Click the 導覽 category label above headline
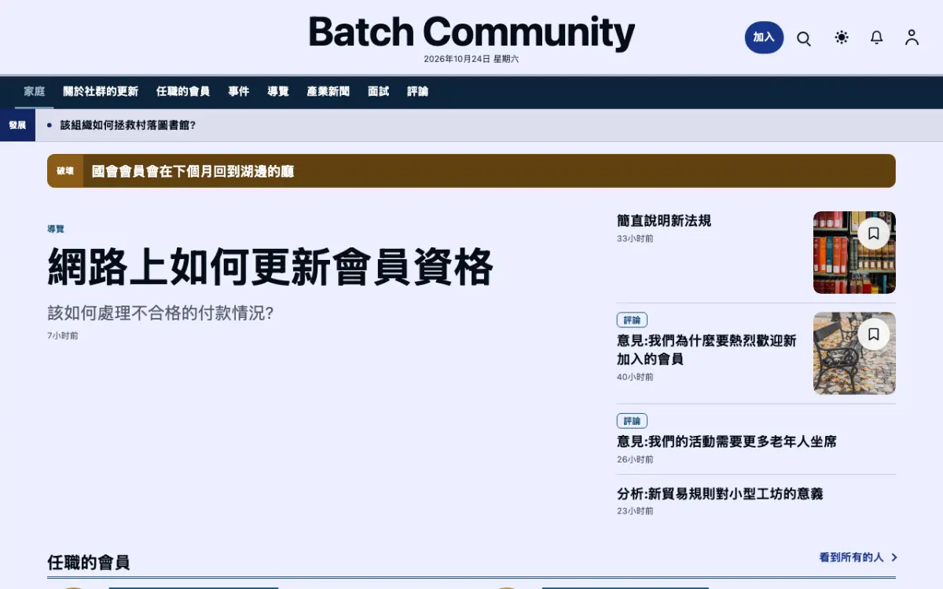The height and width of the screenshot is (589, 943). click(x=56, y=229)
